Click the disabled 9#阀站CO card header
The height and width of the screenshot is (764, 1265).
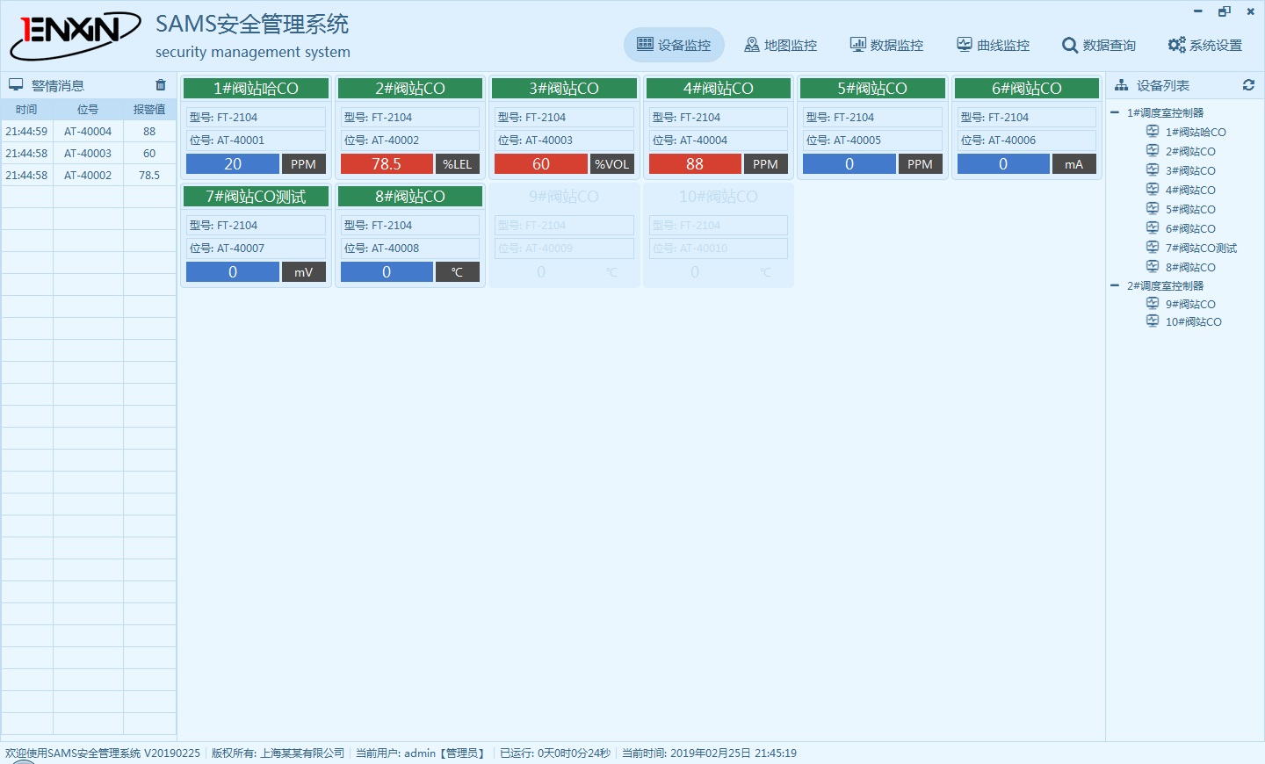(564, 197)
